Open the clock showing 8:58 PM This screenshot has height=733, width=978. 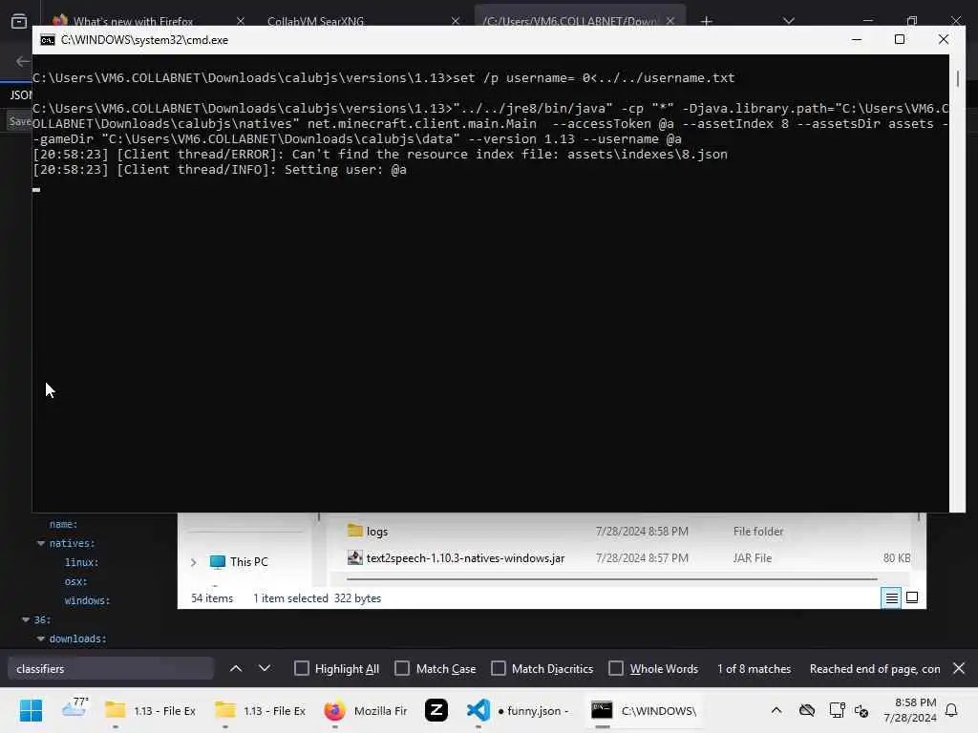click(910, 710)
